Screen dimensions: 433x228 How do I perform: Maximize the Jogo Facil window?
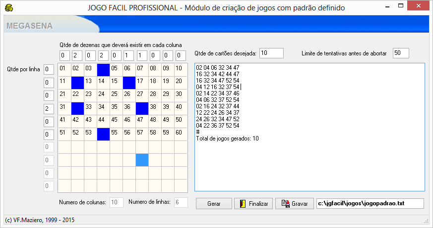(x=401, y=6)
